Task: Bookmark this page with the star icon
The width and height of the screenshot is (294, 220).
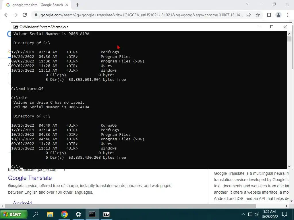Action: 258,15
